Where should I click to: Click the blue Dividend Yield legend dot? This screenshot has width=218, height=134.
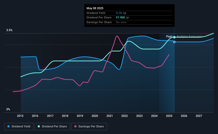[x=8, y=126]
